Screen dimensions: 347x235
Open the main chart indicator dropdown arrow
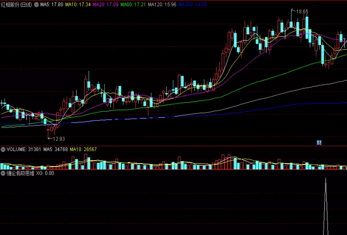click(37, 4)
